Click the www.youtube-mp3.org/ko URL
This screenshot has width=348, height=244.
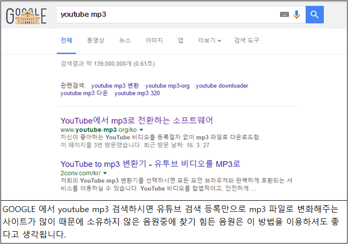point(98,130)
